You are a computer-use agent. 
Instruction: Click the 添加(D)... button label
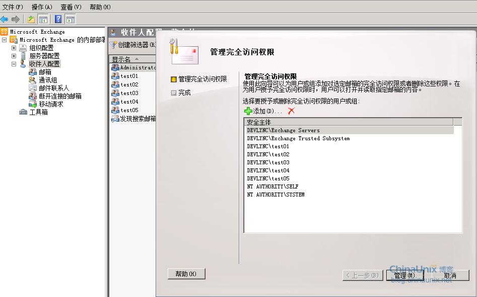267,112
